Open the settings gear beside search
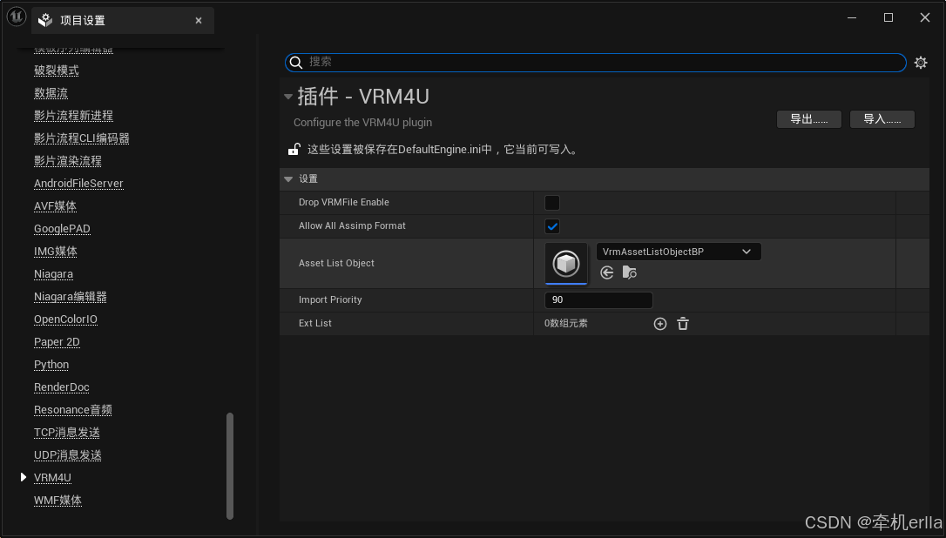 [920, 62]
